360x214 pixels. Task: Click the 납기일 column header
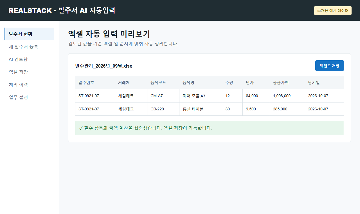coord(324,83)
